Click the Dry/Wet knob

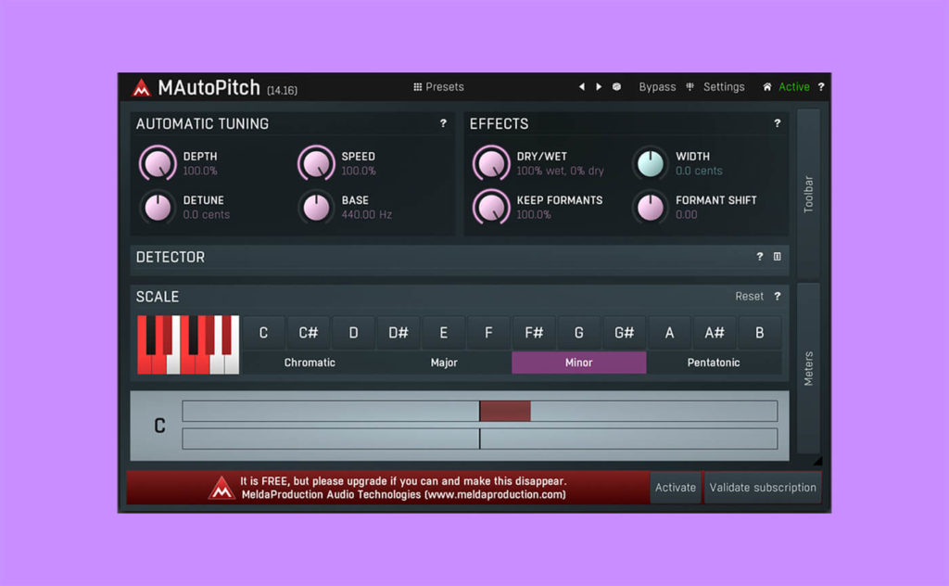click(491, 163)
